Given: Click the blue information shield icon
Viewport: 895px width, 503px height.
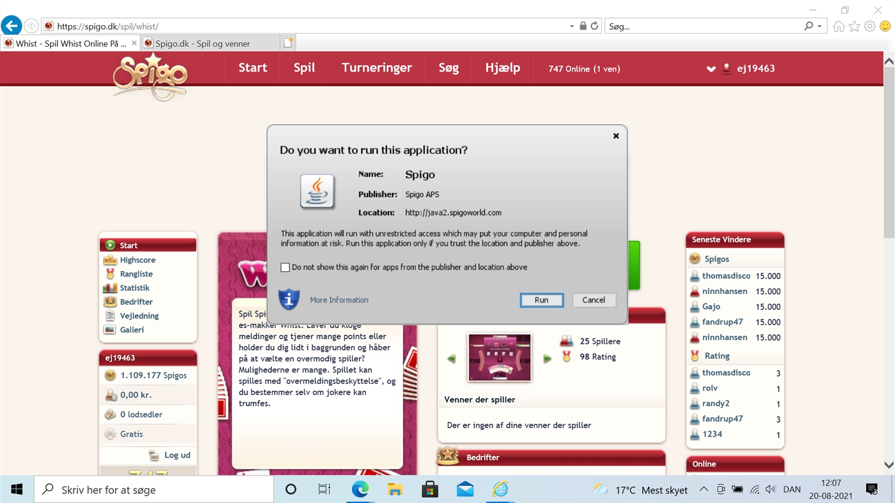Looking at the screenshot, I should click(x=289, y=300).
